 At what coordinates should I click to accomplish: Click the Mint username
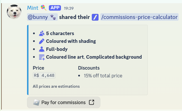pyautogui.click(x=32, y=8)
